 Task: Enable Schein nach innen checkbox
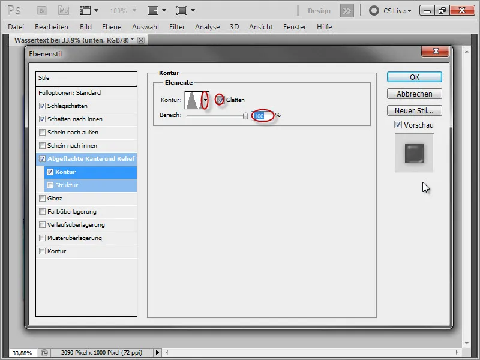click(x=42, y=145)
